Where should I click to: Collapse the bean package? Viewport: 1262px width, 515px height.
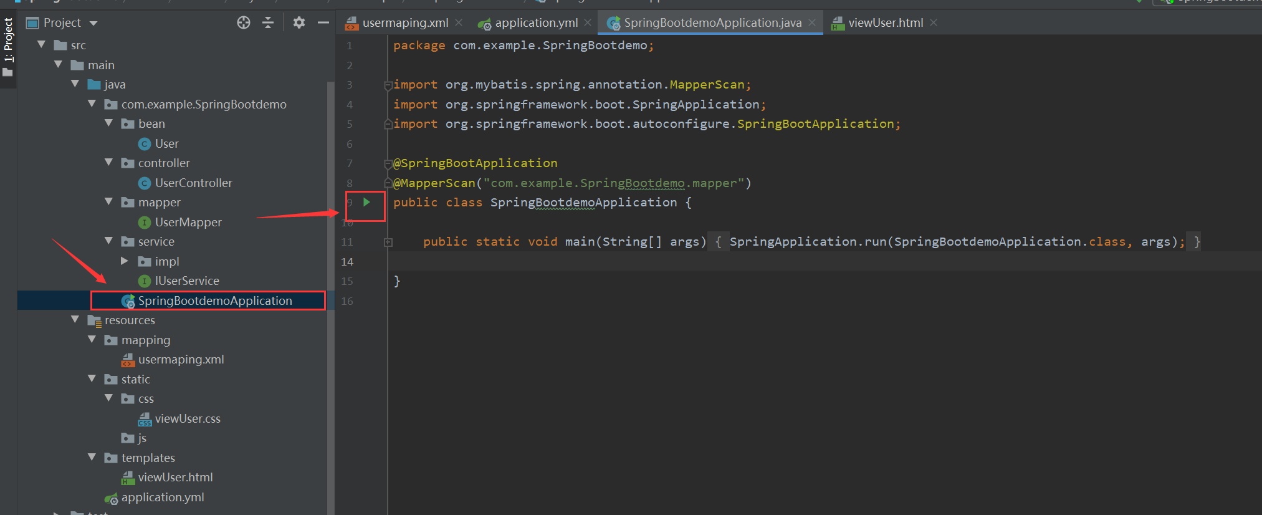[109, 123]
